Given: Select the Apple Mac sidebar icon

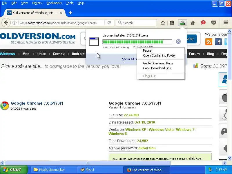Looking at the screenshot, I should (223, 97).
